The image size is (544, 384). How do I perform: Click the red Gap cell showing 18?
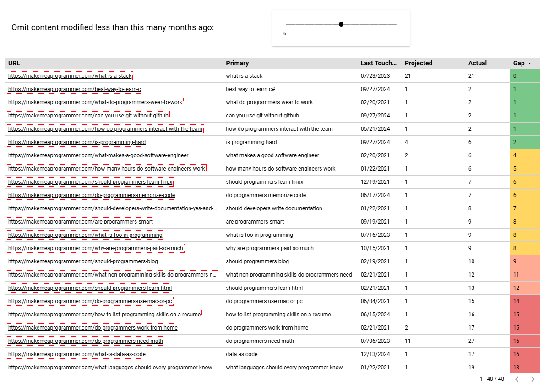click(x=525, y=368)
